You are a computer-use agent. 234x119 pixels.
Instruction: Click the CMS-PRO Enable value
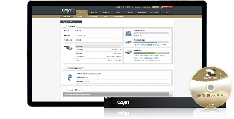(x=87, y=81)
